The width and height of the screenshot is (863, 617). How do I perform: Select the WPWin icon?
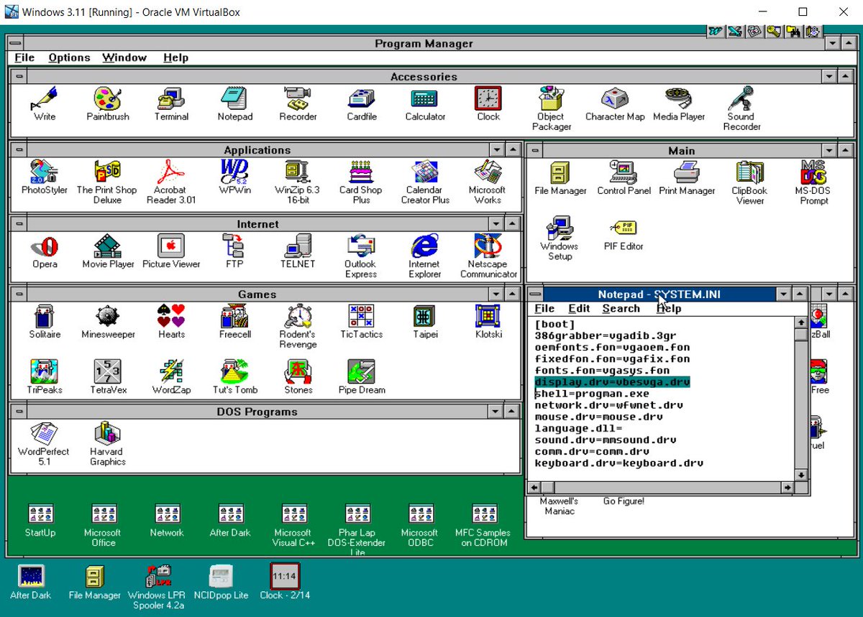[234, 177]
